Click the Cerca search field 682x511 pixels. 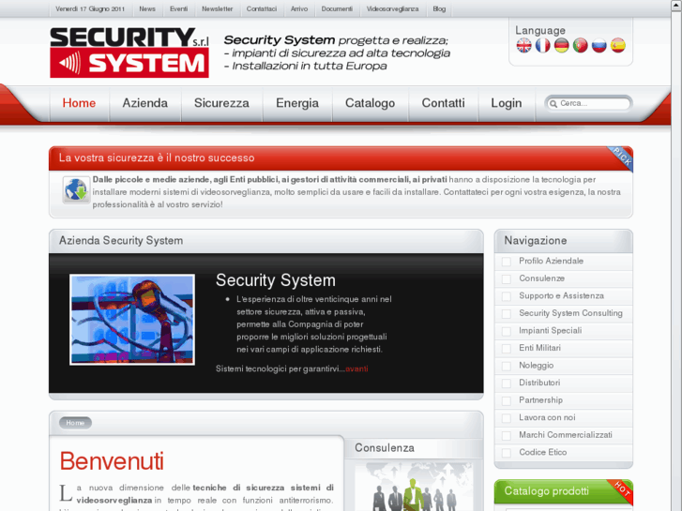click(588, 103)
